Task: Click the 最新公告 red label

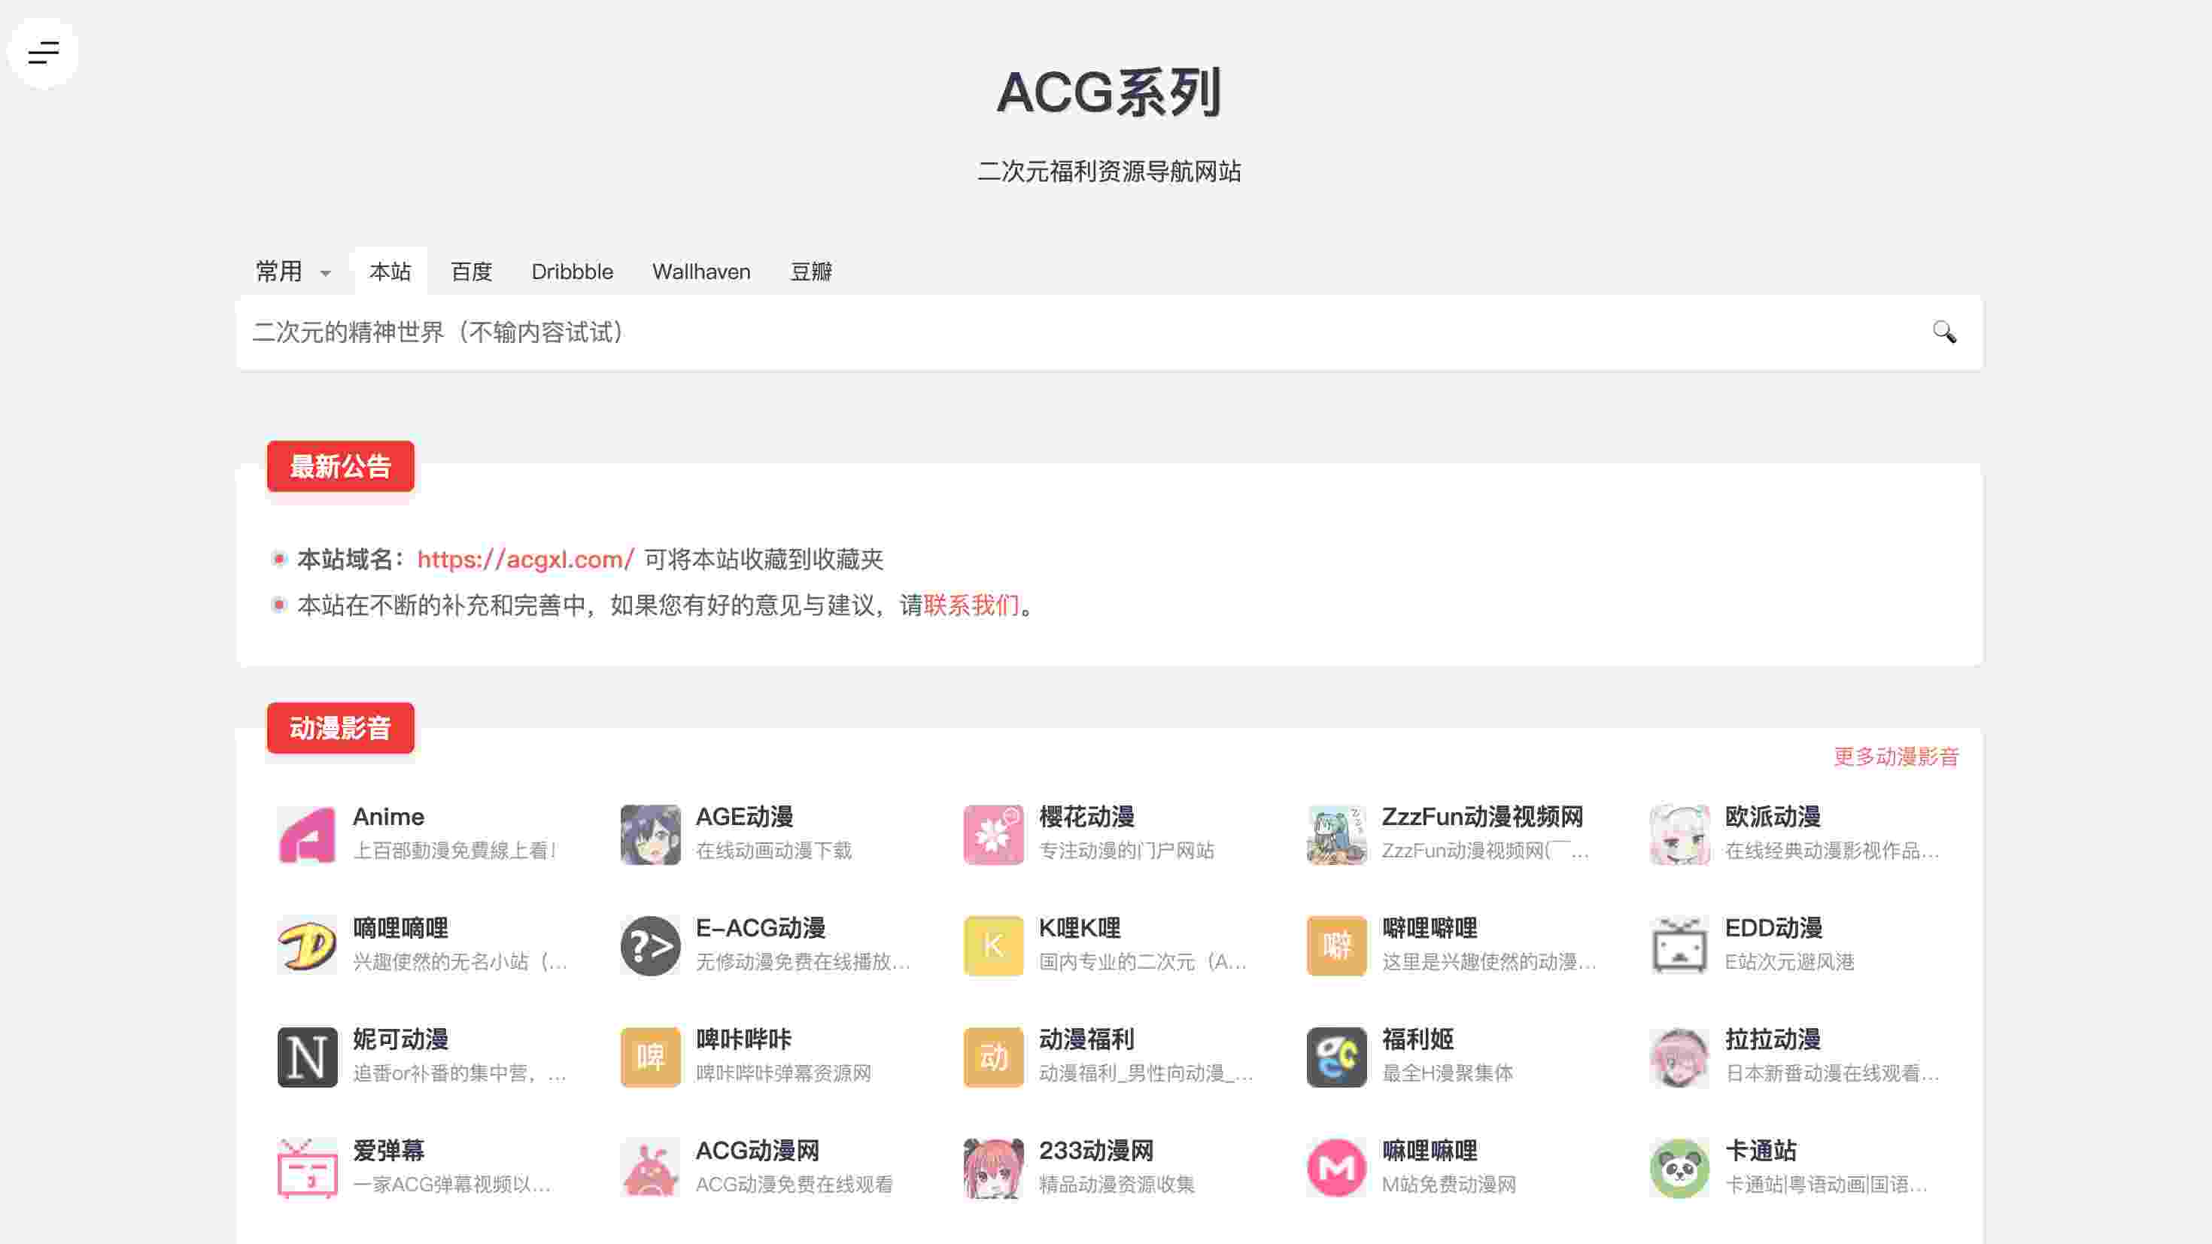Action: pos(340,466)
